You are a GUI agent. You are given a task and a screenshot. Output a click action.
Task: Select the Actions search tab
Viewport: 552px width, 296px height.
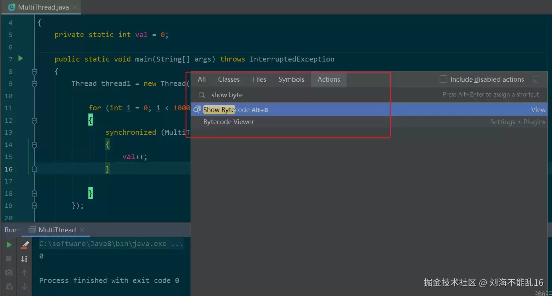click(329, 79)
